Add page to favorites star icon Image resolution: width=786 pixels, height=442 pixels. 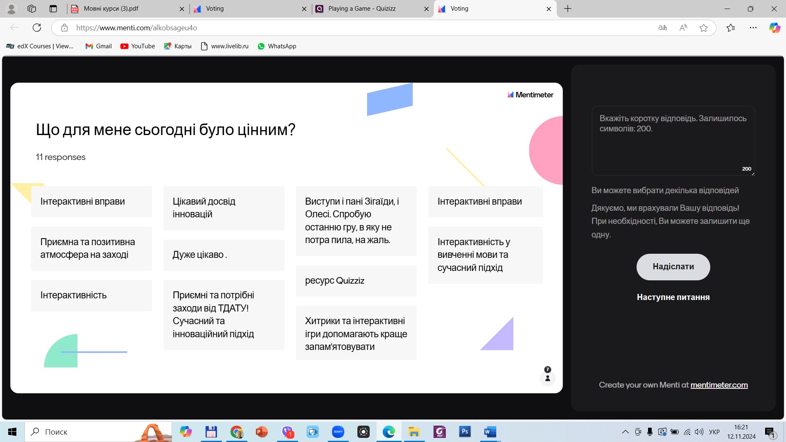703,28
